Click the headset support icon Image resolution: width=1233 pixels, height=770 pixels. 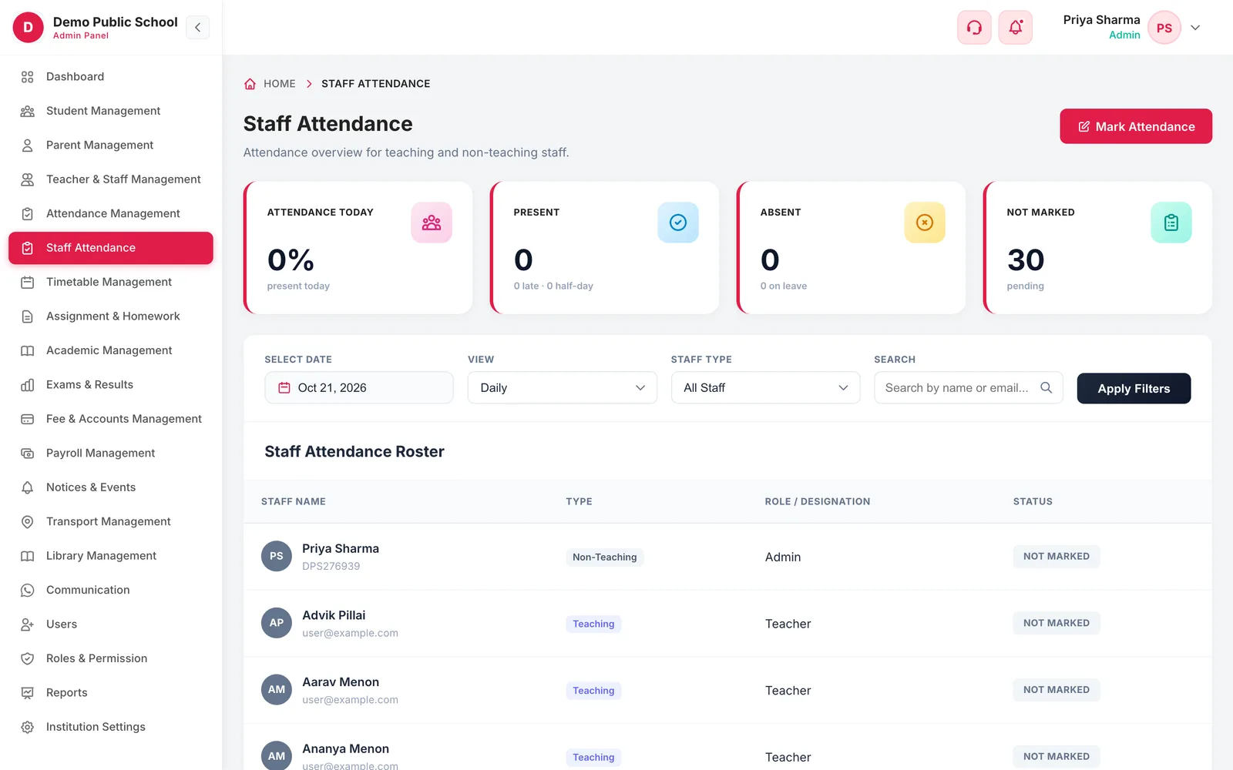coord(974,28)
